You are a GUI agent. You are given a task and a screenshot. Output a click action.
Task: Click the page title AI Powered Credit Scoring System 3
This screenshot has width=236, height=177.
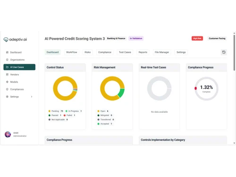(75, 39)
